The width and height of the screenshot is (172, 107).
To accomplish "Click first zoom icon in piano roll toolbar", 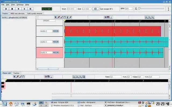I will click(x=74, y=77).
